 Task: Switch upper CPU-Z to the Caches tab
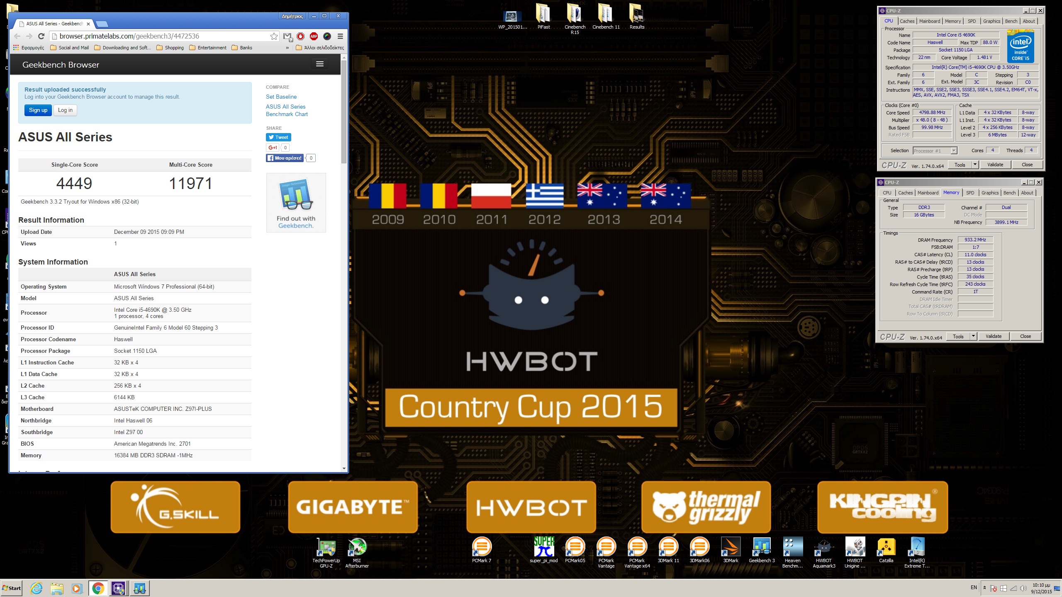point(907,21)
